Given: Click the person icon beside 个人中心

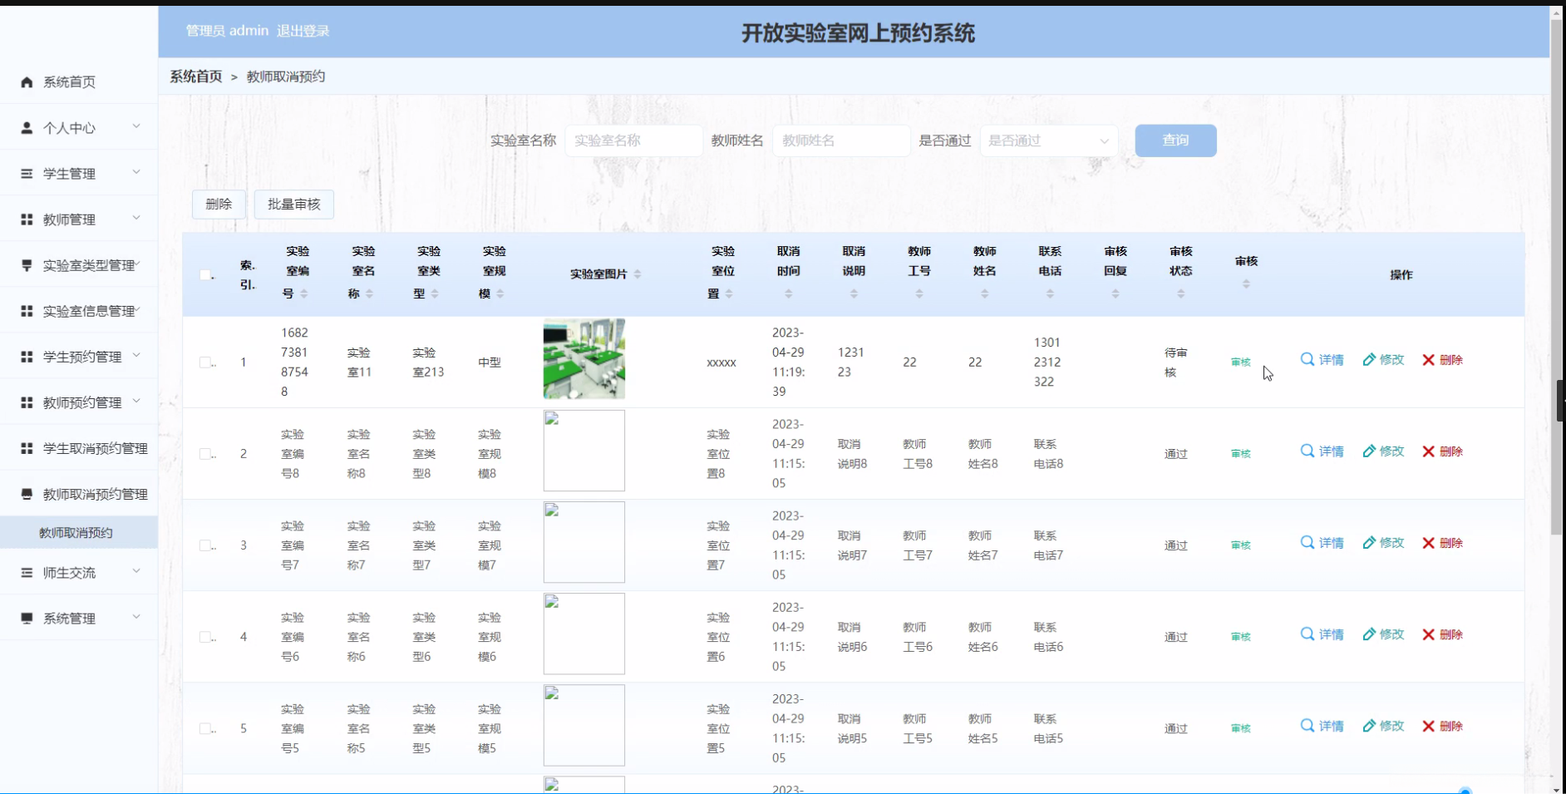Looking at the screenshot, I should [x=27, y=127].
